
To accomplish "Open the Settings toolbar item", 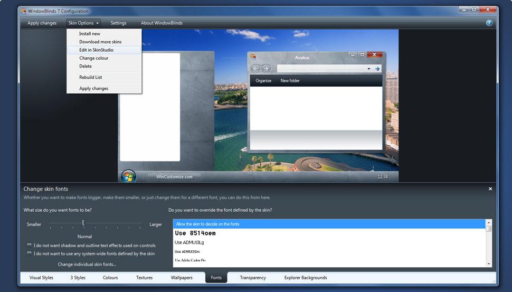I will click(x=118, y=23).
